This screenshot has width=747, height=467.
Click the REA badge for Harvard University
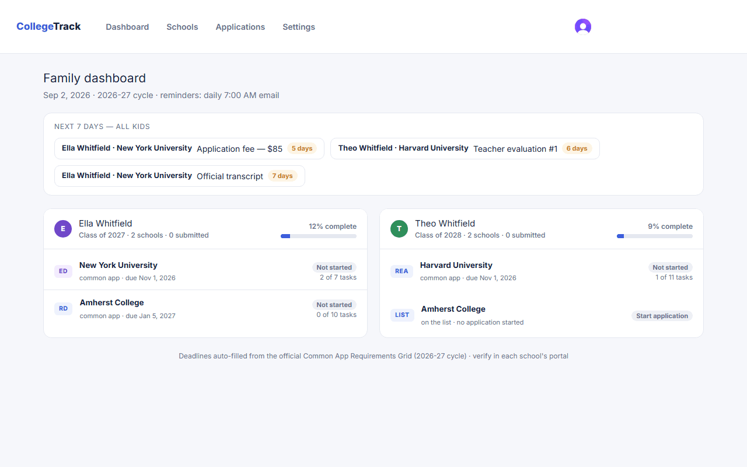click(402, 271)
